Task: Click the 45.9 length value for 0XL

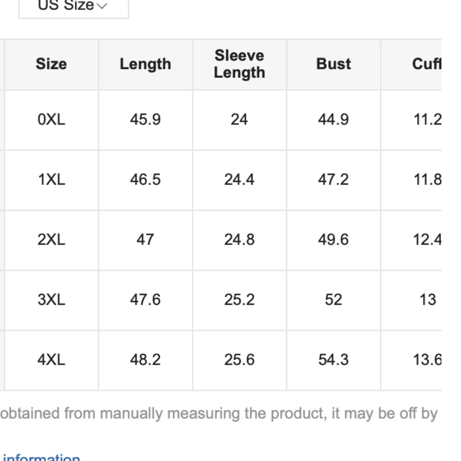Action: coord(145,120)
